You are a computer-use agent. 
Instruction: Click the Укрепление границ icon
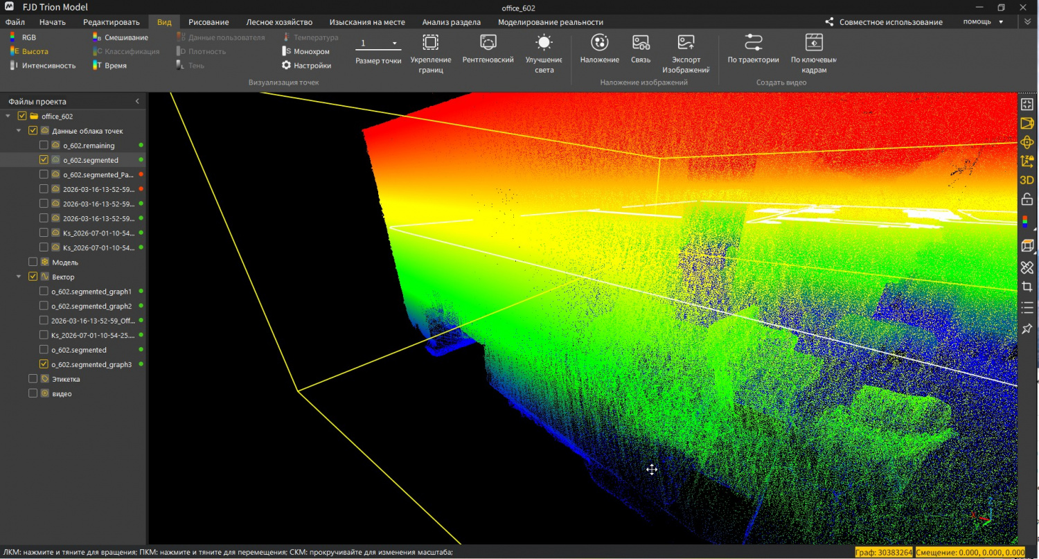[430, 43]
